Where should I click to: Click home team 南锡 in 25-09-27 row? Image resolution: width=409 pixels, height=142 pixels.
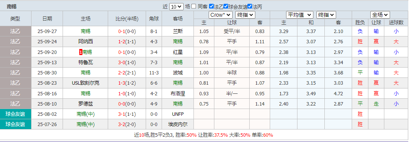(x=86, y=32)
